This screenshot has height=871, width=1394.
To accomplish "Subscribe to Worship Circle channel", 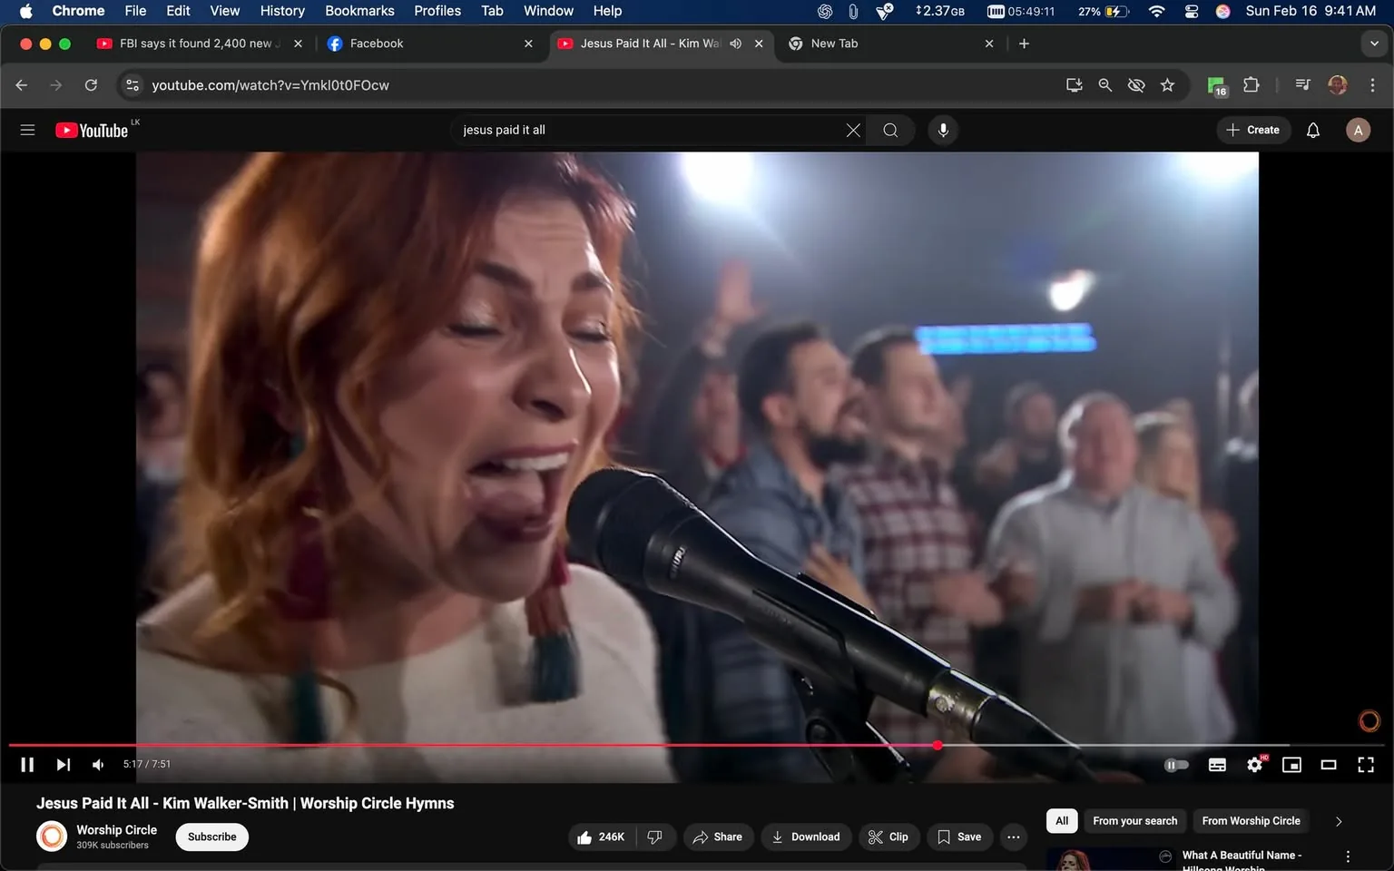I will pyautogui.click(x=211, y=837).
